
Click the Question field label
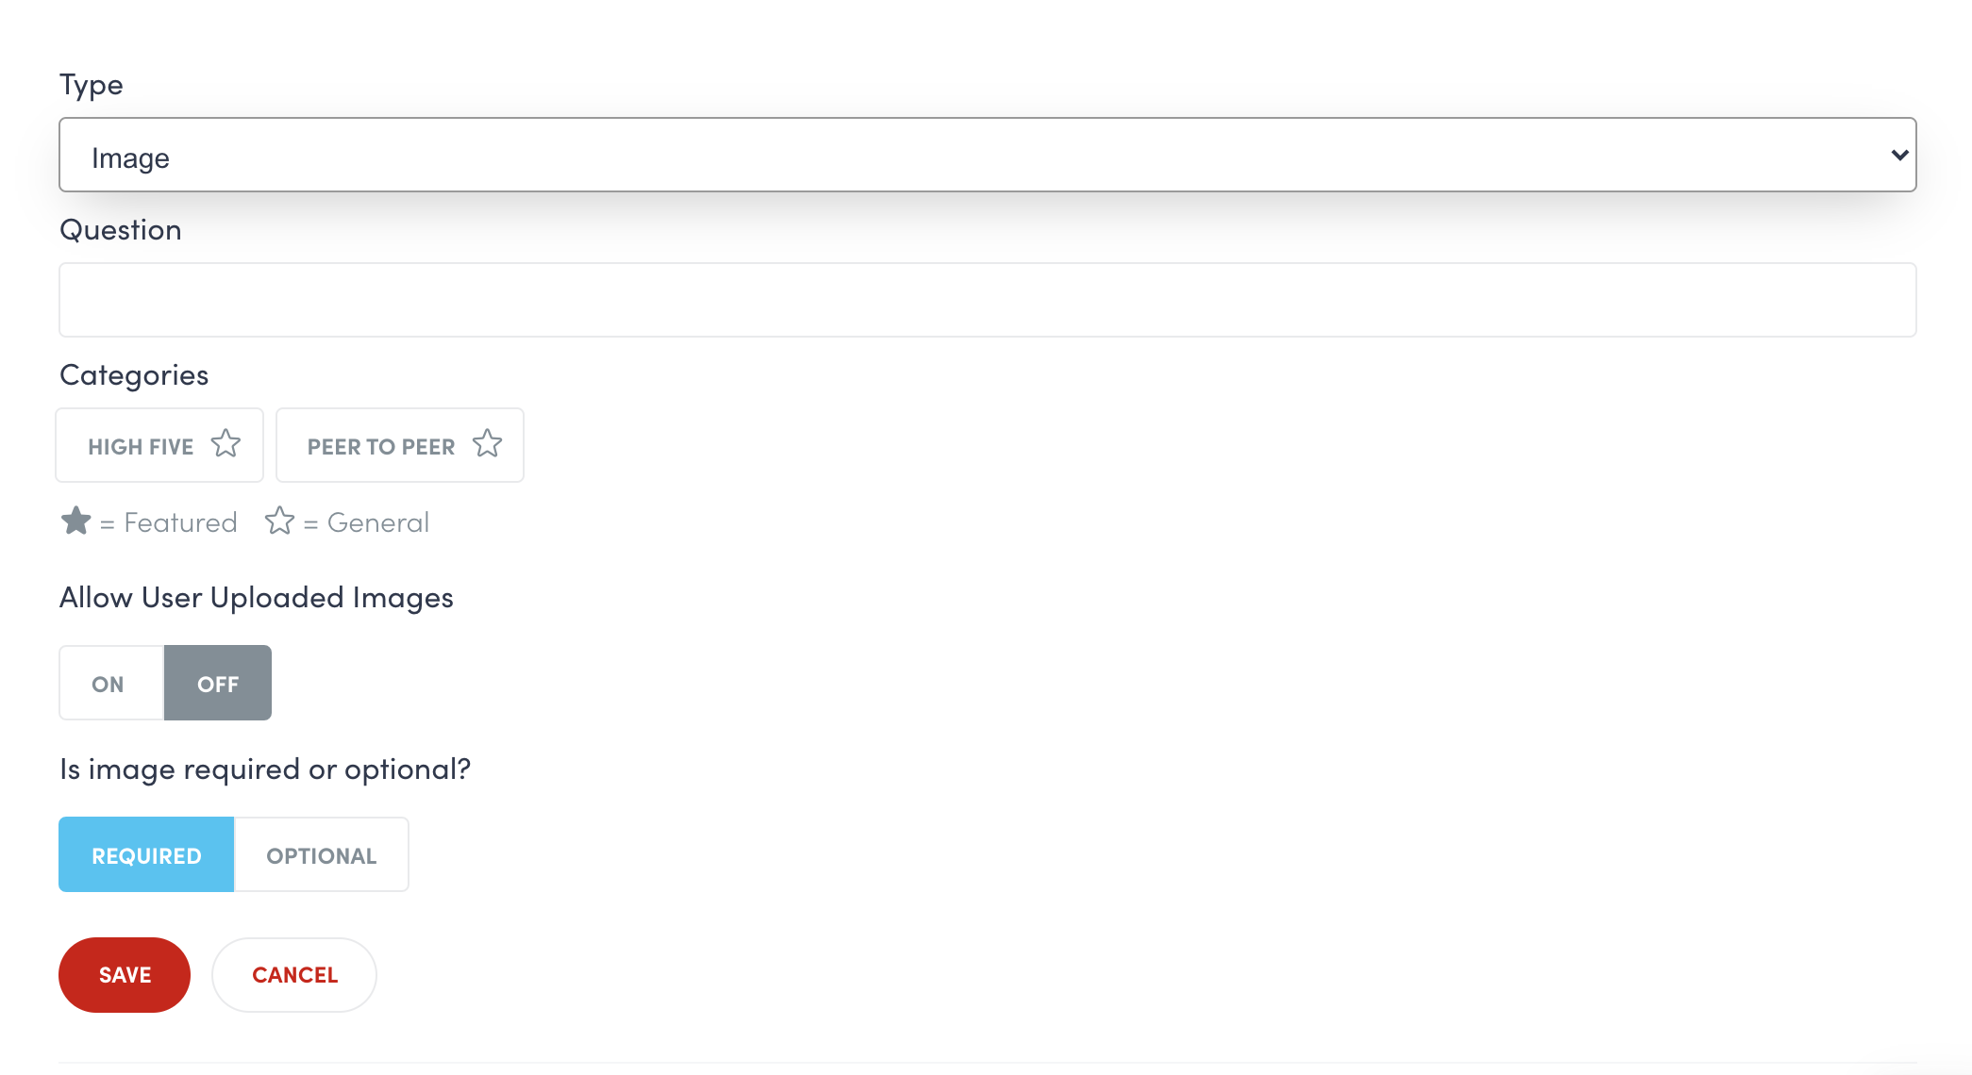pyautogui.click(x=121, y=230)
